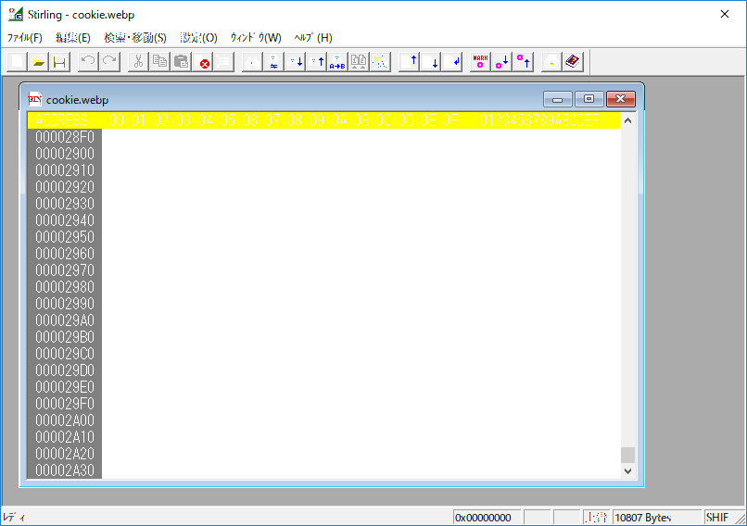Image resolution: width=747 pixels, height=526 pixels.
Task: Click the go-to-address return-arrow icon
Action: point(451,62)
